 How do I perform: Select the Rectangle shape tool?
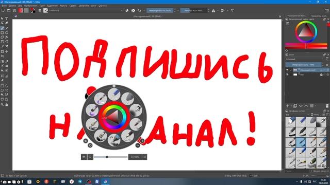(x=2, y=33)
